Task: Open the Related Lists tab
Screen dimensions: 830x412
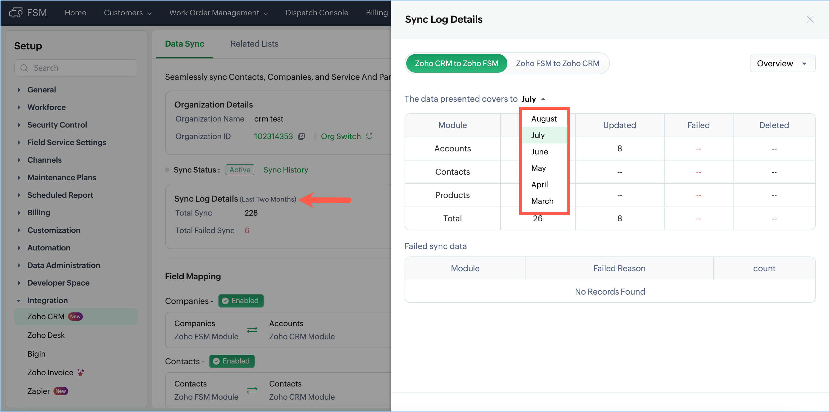Action: pyautogui.click(x=254, y=44)
